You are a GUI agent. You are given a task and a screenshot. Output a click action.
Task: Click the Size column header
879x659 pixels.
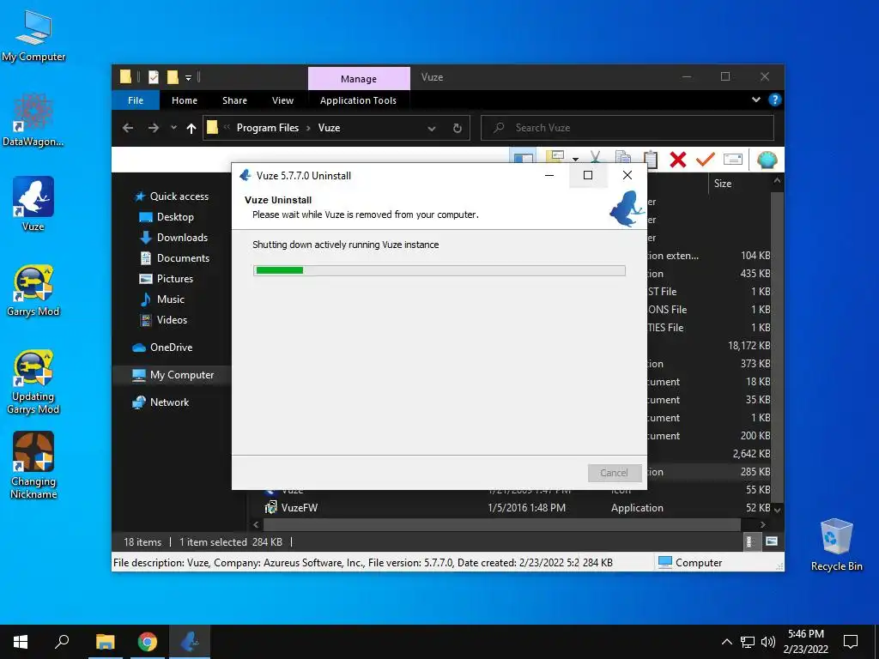723,184
